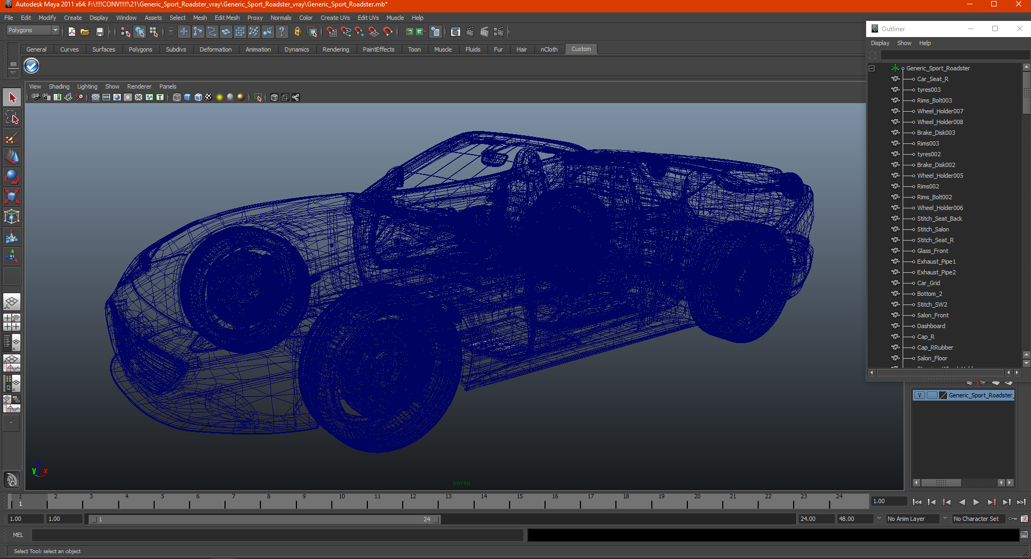Open the Create UVs menu
Screen dimensions: 1031x559
335,18
